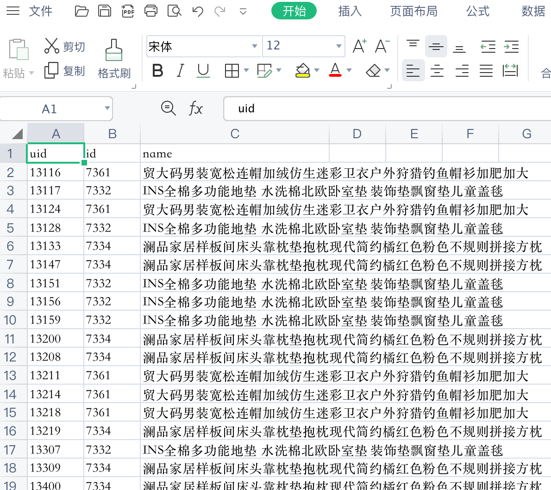Click the distributed alignment icon
The image size is (551, 490).
pos(510,70)
